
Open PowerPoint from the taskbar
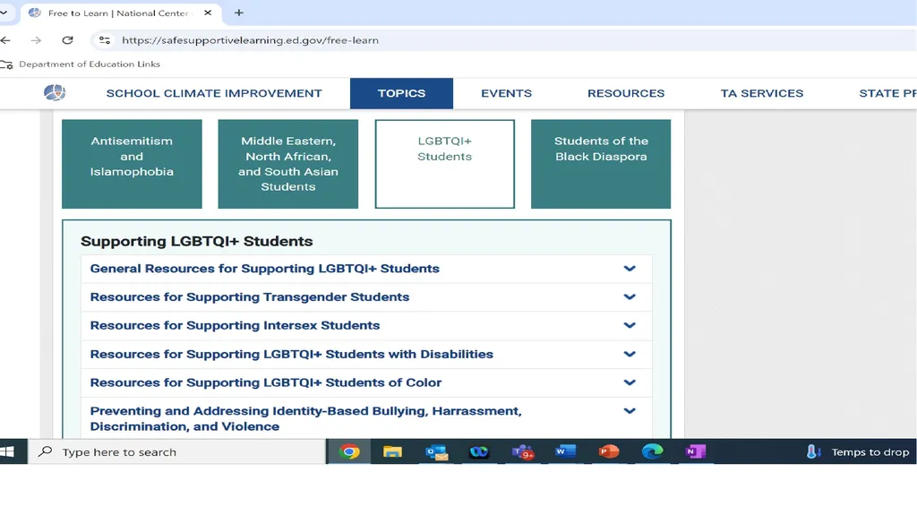[x=609, y=451]
